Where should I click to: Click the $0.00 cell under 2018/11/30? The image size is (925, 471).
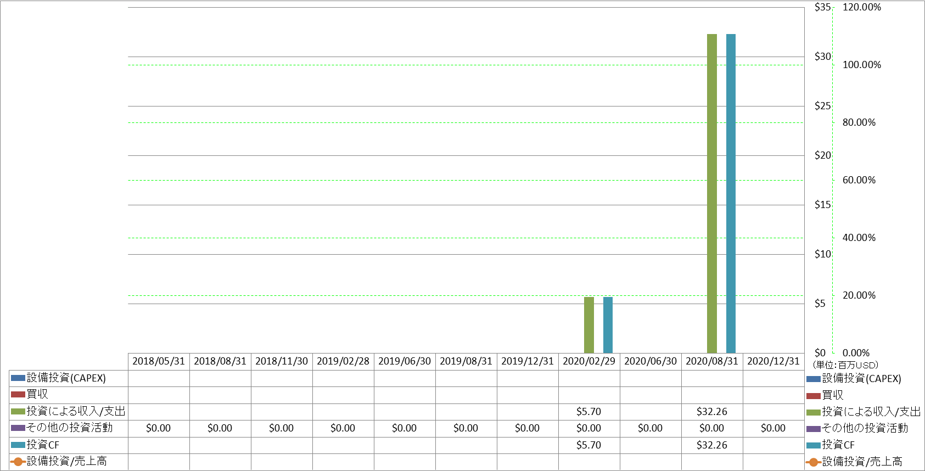tap(282, 428)
